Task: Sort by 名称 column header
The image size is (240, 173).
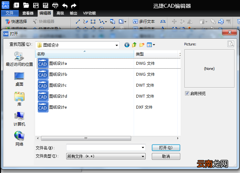Action: (85, 54)
